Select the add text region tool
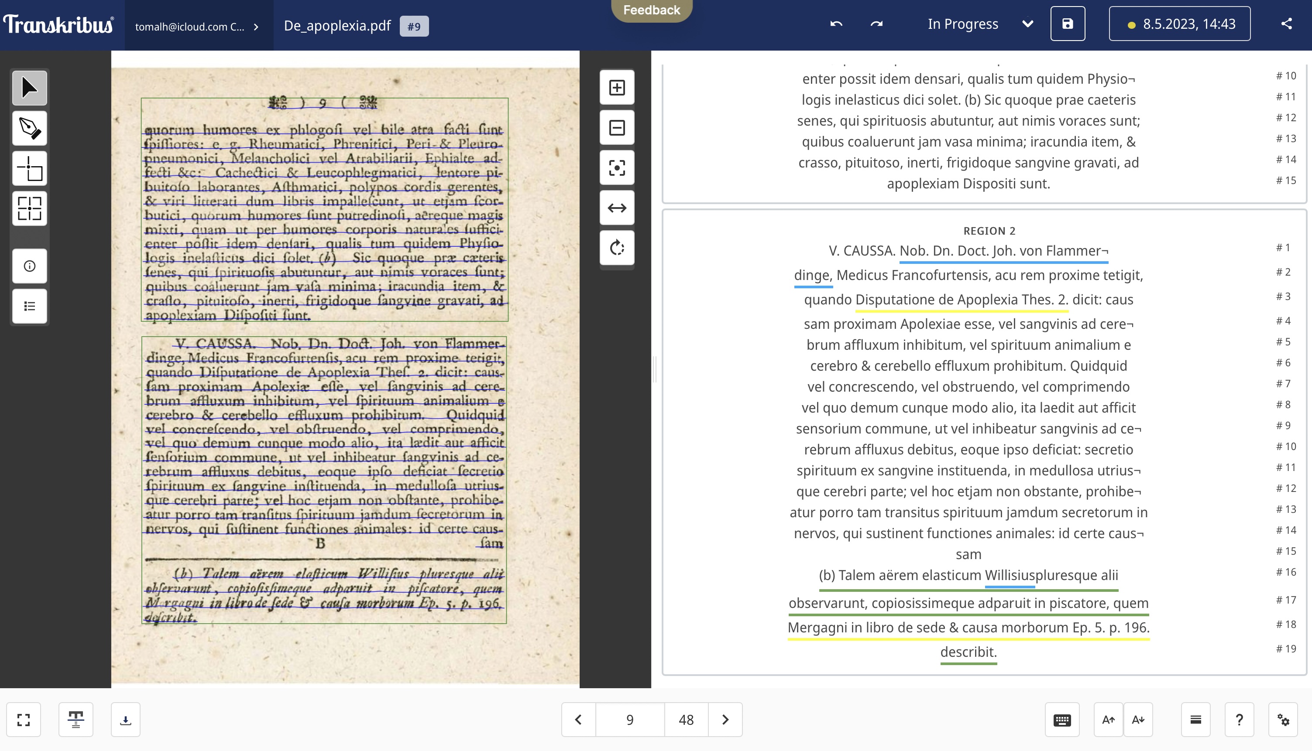This screenshot has height=751, width=1312. (x=29, y=168)
